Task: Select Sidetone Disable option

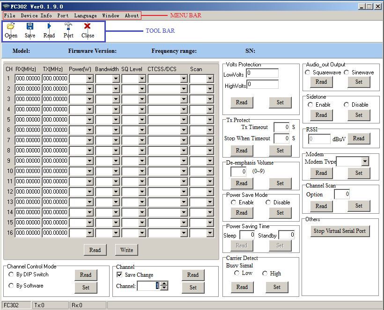Action: 346,105
